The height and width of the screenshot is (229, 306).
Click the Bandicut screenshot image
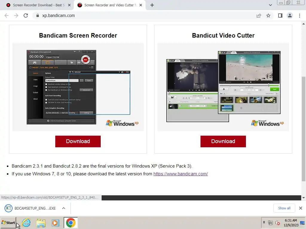coord(223,87)
